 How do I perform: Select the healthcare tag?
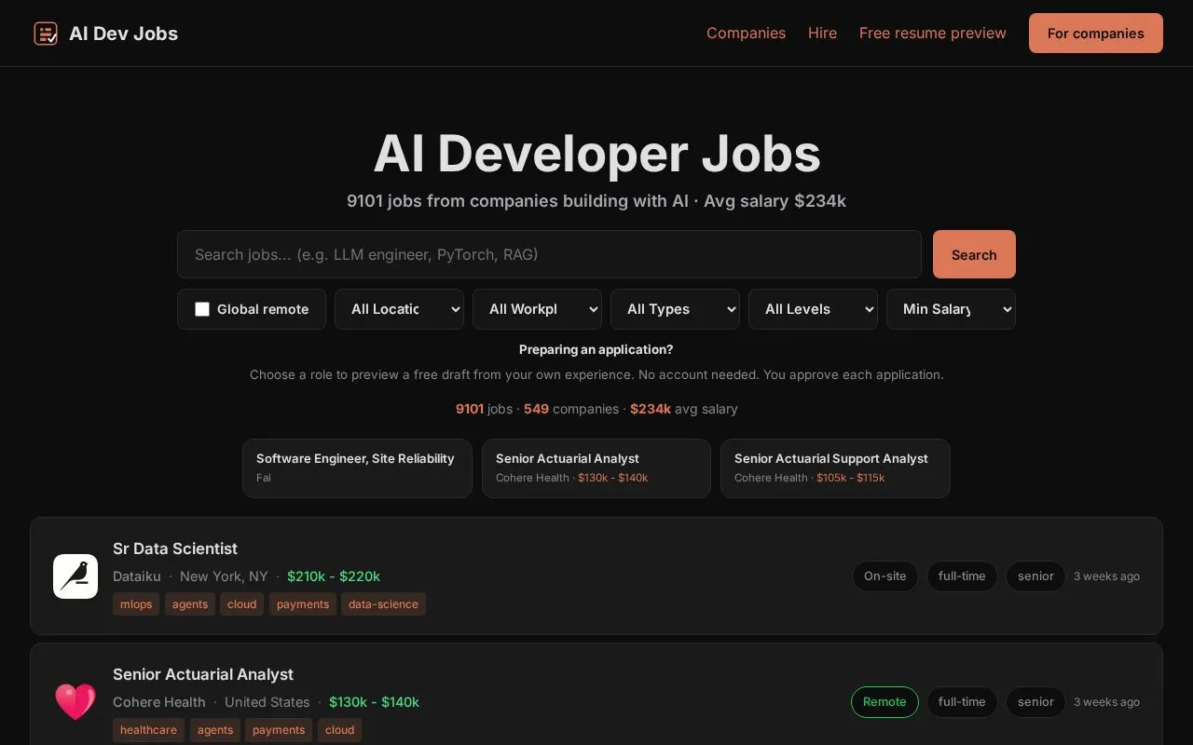coord(148,730)
